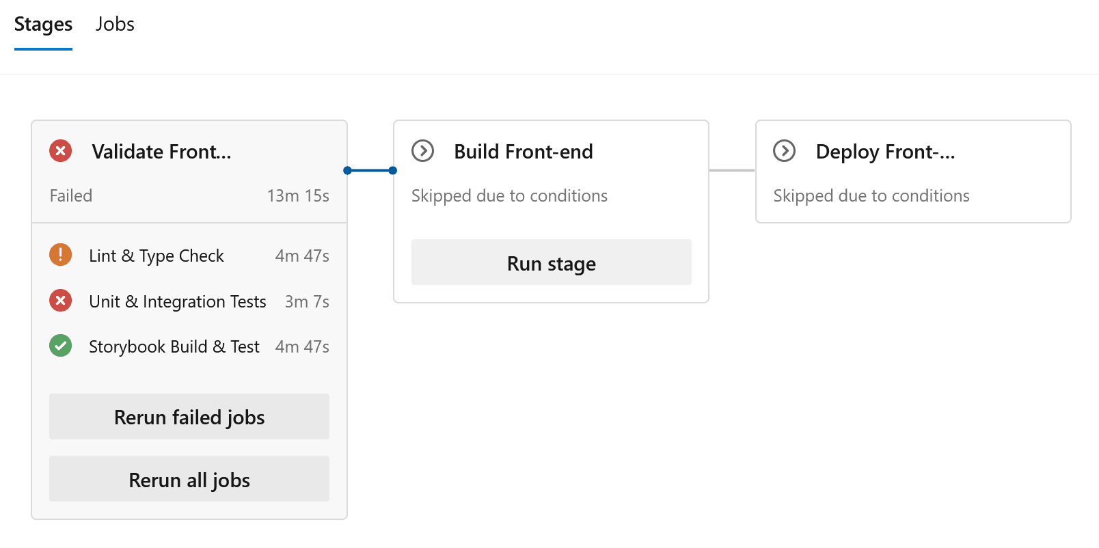This screenshot has height=548, width=1099.
Task: Click the skipped icon beside Build Front-end
Action: point(422,151)
